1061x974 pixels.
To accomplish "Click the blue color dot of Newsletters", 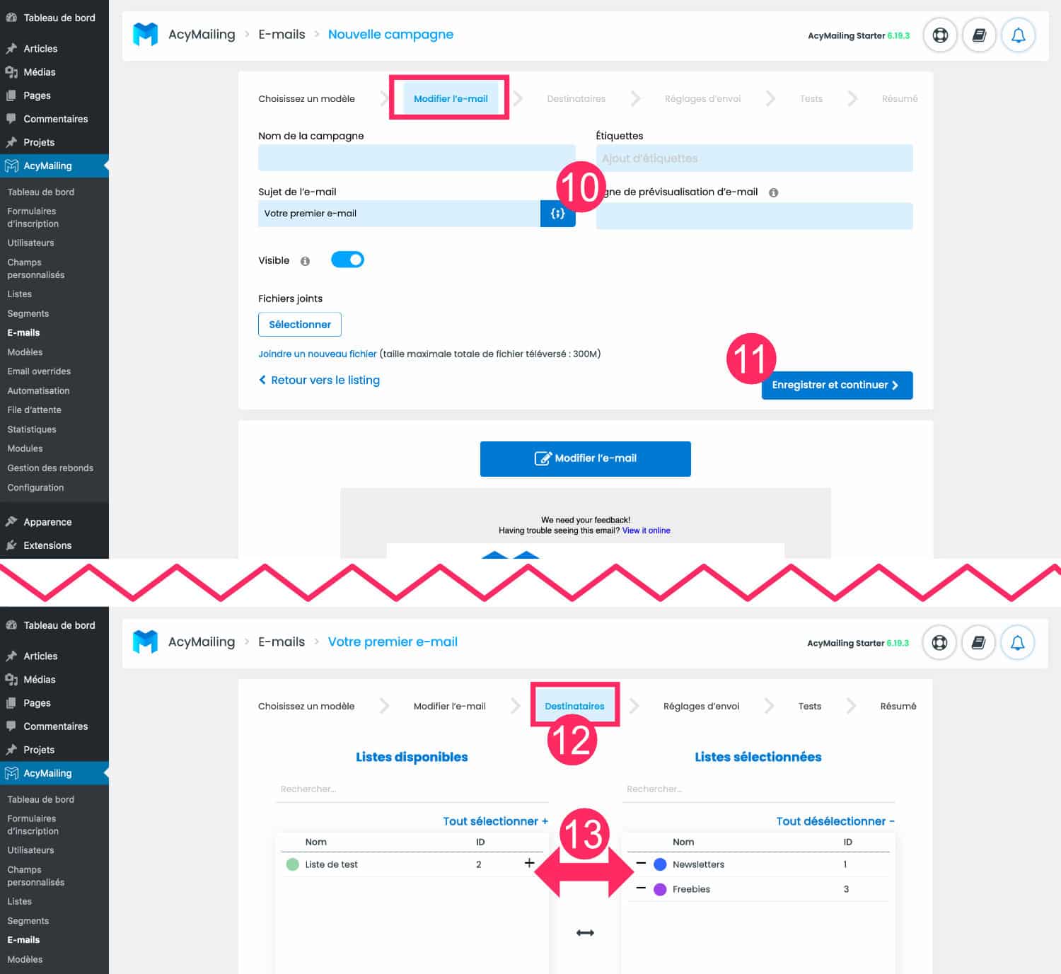I will [x=660, y=864].
